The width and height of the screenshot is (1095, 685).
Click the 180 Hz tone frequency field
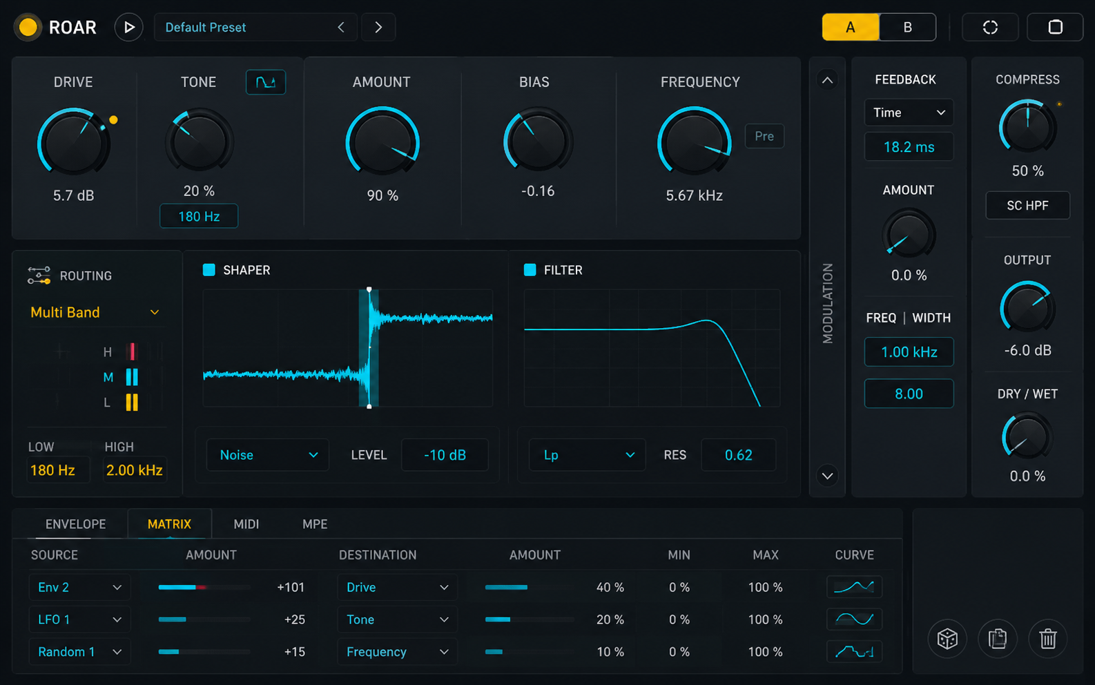[x=199, y=216]
